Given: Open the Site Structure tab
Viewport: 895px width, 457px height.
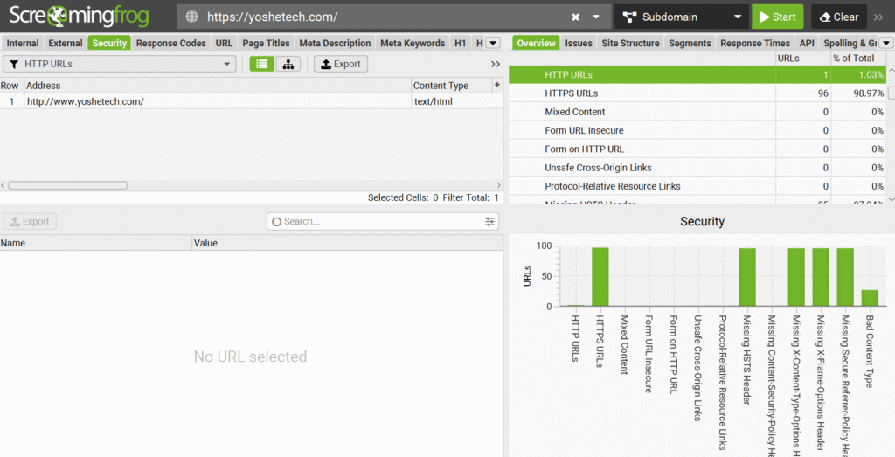Looking at the screenshot, I should coord(630,43).
